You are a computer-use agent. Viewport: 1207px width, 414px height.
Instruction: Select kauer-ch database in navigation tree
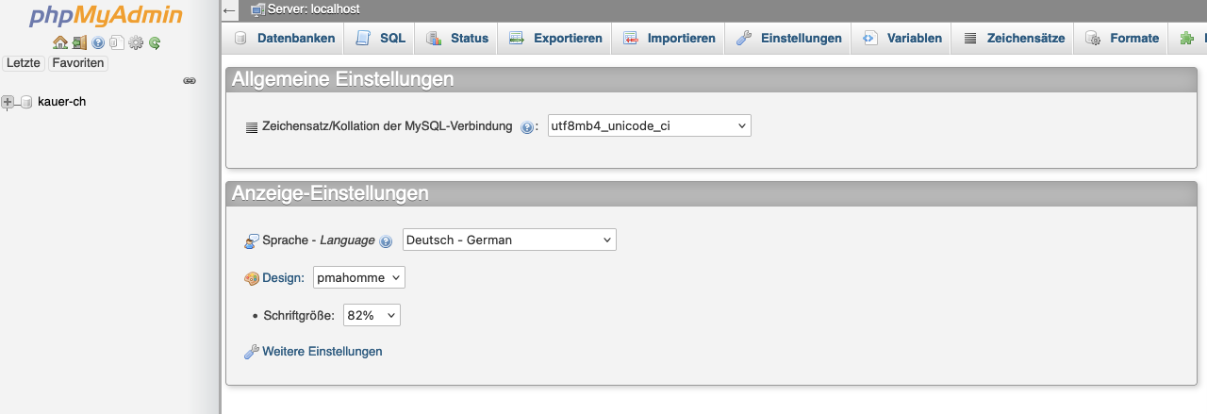coord(61,102)
